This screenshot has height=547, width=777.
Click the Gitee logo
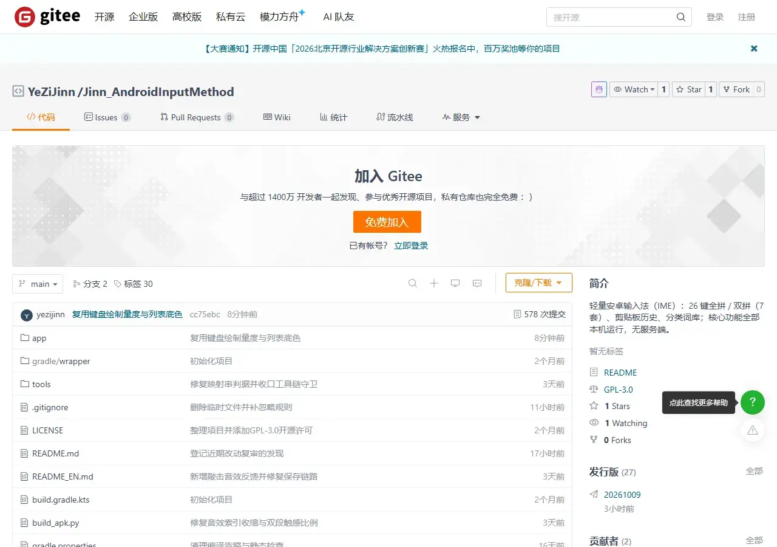coord(47,17)
